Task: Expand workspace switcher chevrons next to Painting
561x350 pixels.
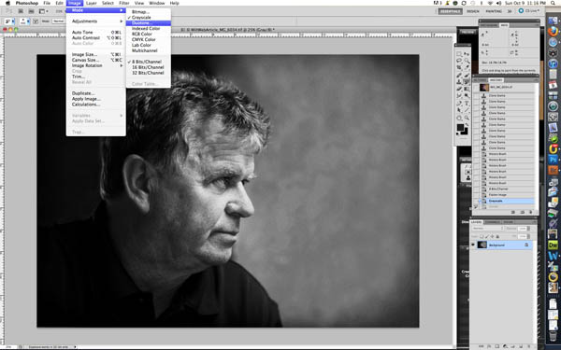Action: [510, 11]
